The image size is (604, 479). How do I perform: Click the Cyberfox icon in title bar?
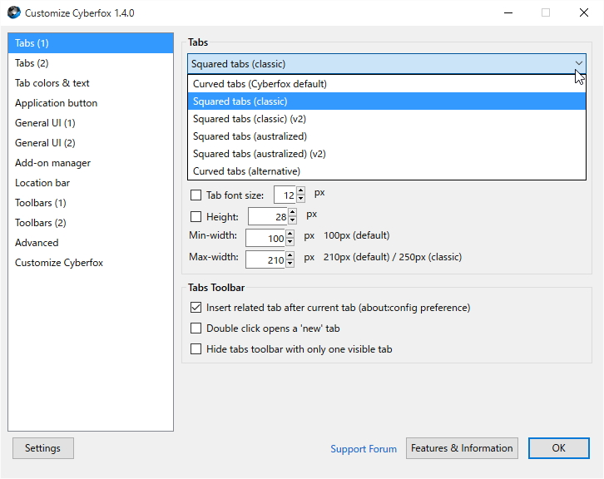click(13, 13)
